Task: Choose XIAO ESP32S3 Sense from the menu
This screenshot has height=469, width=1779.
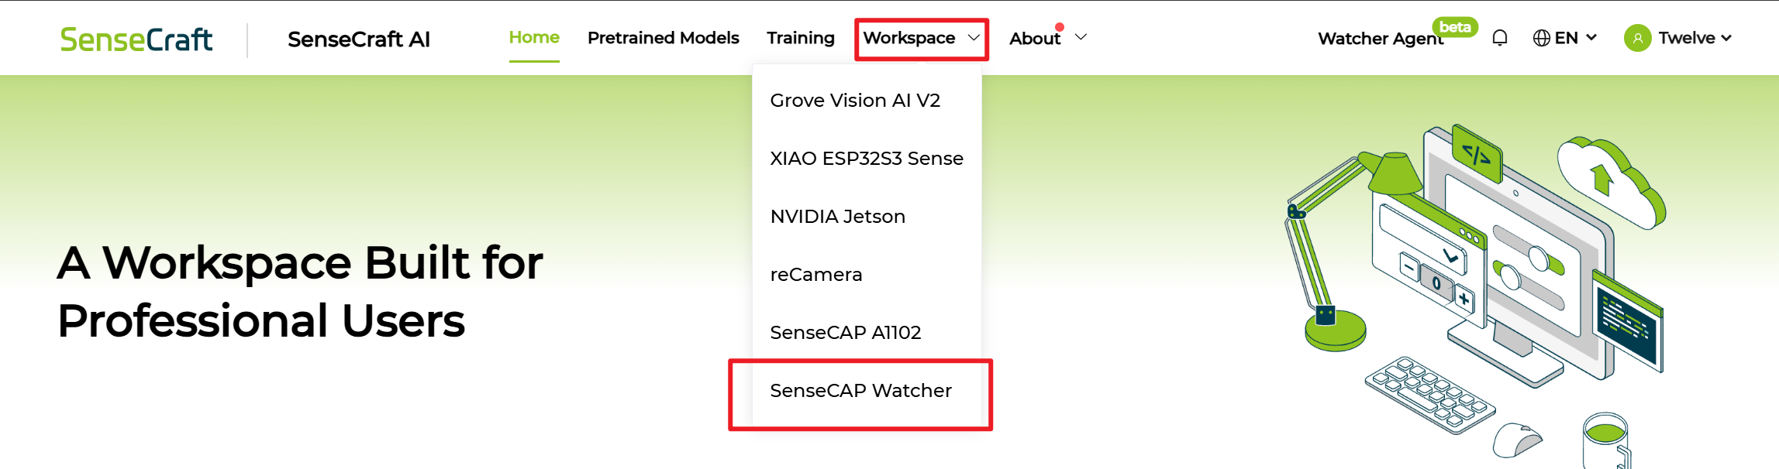Action: coord(867,159)
